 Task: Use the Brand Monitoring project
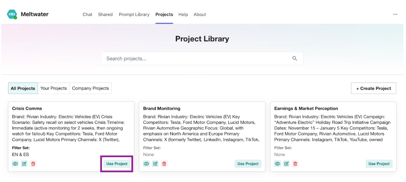[x=248, y=164]
